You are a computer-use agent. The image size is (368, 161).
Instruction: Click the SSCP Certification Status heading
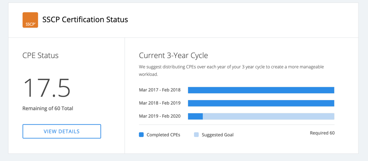[x=85, y=20]
